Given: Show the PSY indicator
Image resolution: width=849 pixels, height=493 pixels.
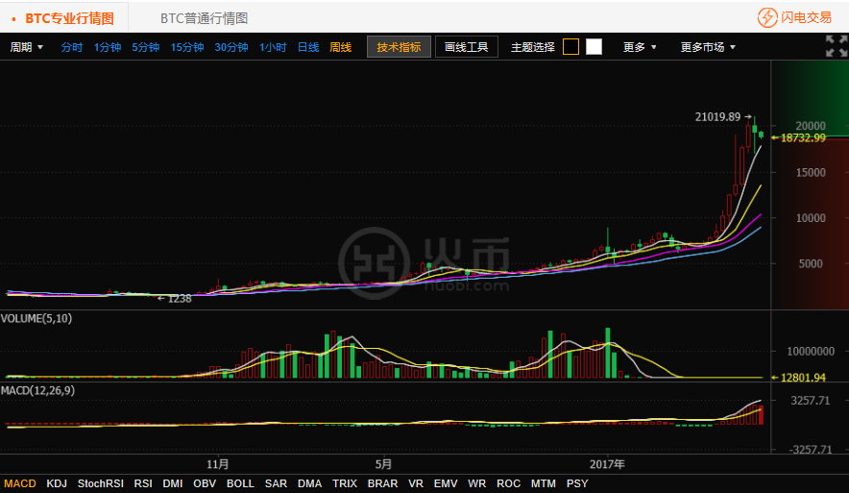Looking at the screenshot, I should [x=577, y=483].
